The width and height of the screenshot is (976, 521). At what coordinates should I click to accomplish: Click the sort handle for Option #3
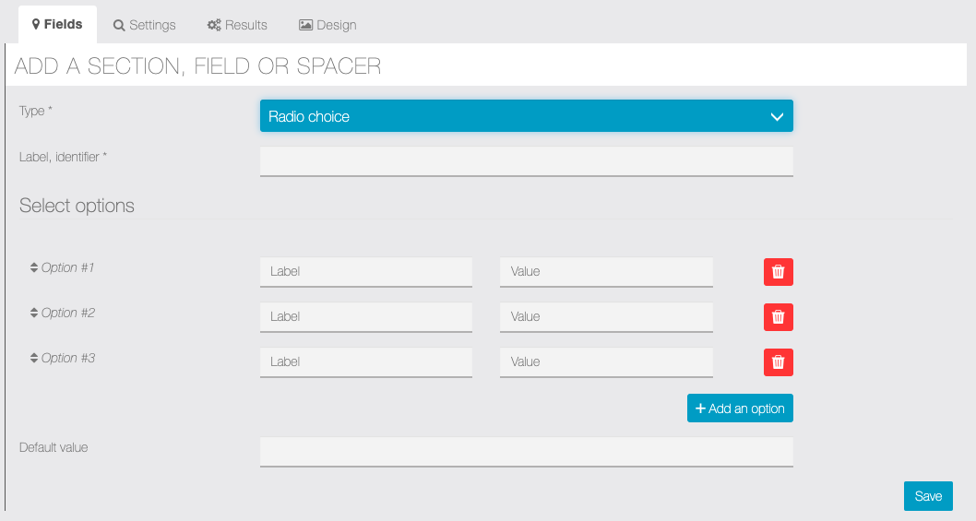coord(34,359)
